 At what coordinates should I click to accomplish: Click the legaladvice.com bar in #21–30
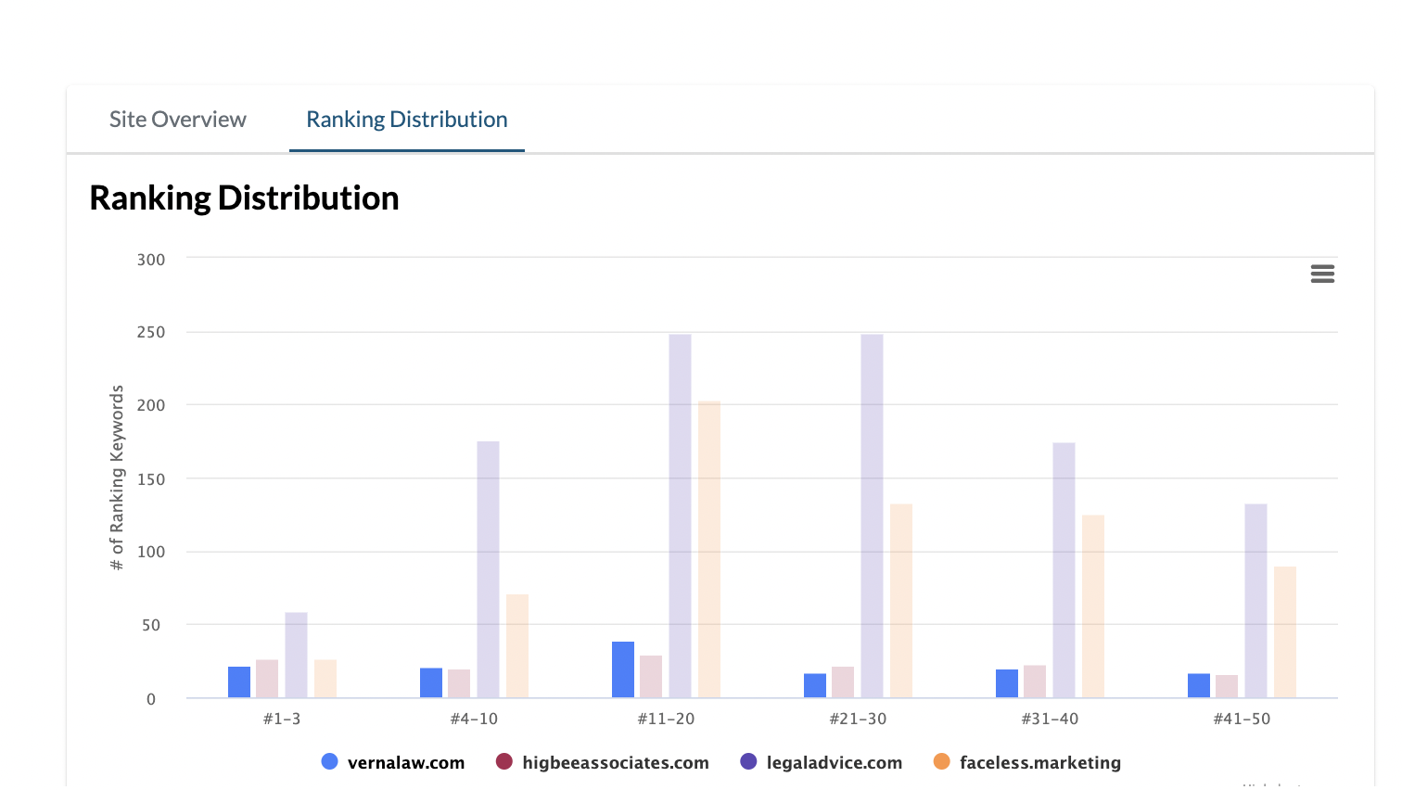click(872, 516)
